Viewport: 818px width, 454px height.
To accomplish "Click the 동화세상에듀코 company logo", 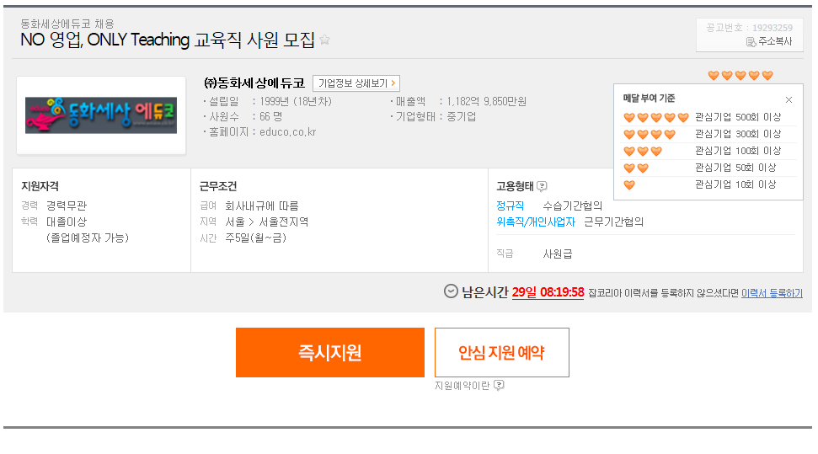I will pyautogui.click(x=101, y=115).
